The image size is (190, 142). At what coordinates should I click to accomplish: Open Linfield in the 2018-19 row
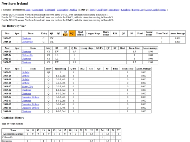click(x=25, y=80)
